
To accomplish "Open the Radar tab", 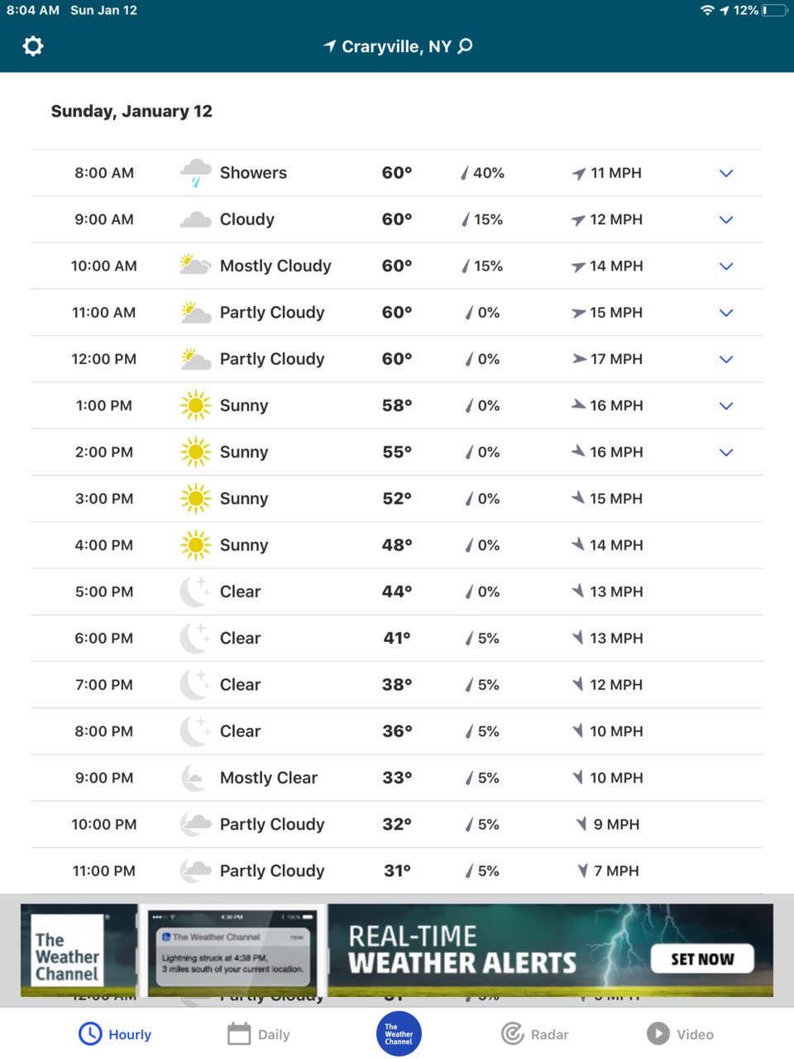I will coord(535,1034).
